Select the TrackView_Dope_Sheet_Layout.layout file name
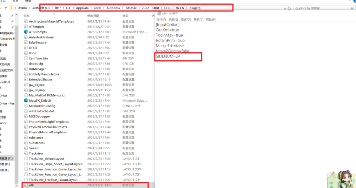The height and width of the screenshot is (188, 356). click(56, 164)
